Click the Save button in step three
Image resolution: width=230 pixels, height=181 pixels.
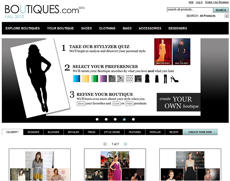tap(81, 103)
